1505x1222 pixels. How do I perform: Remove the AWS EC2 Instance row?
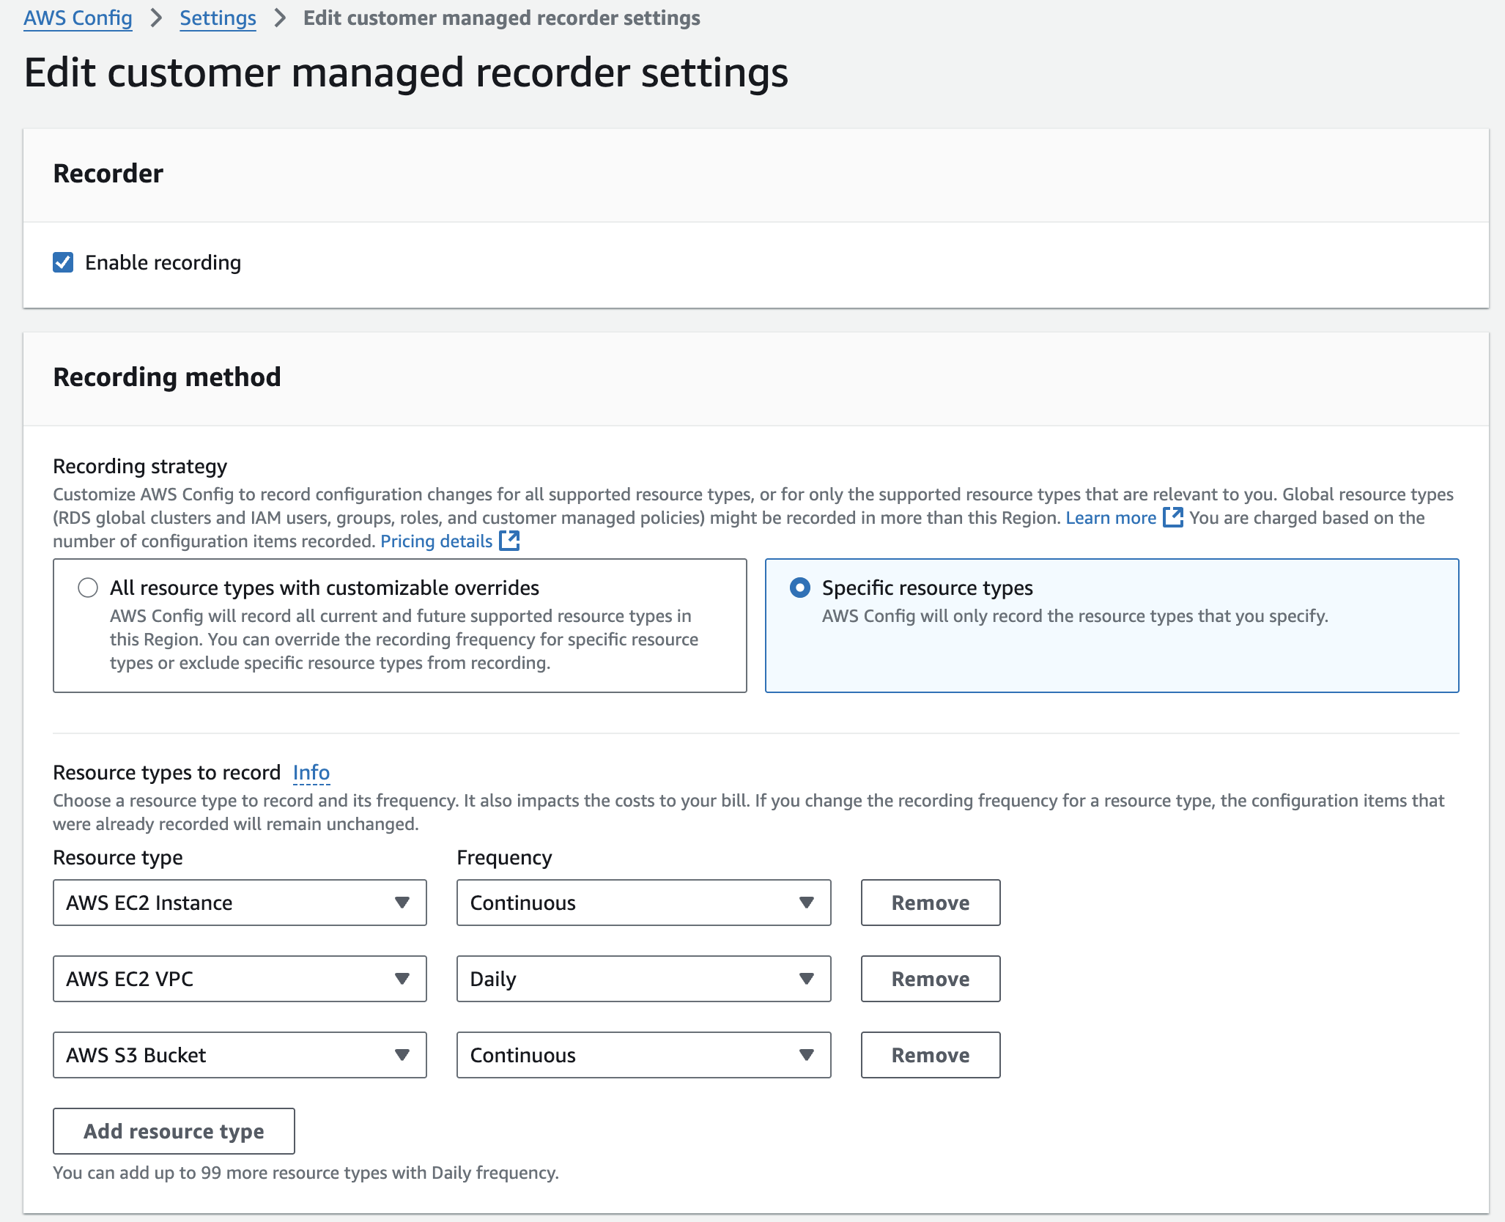coord(930,903)
